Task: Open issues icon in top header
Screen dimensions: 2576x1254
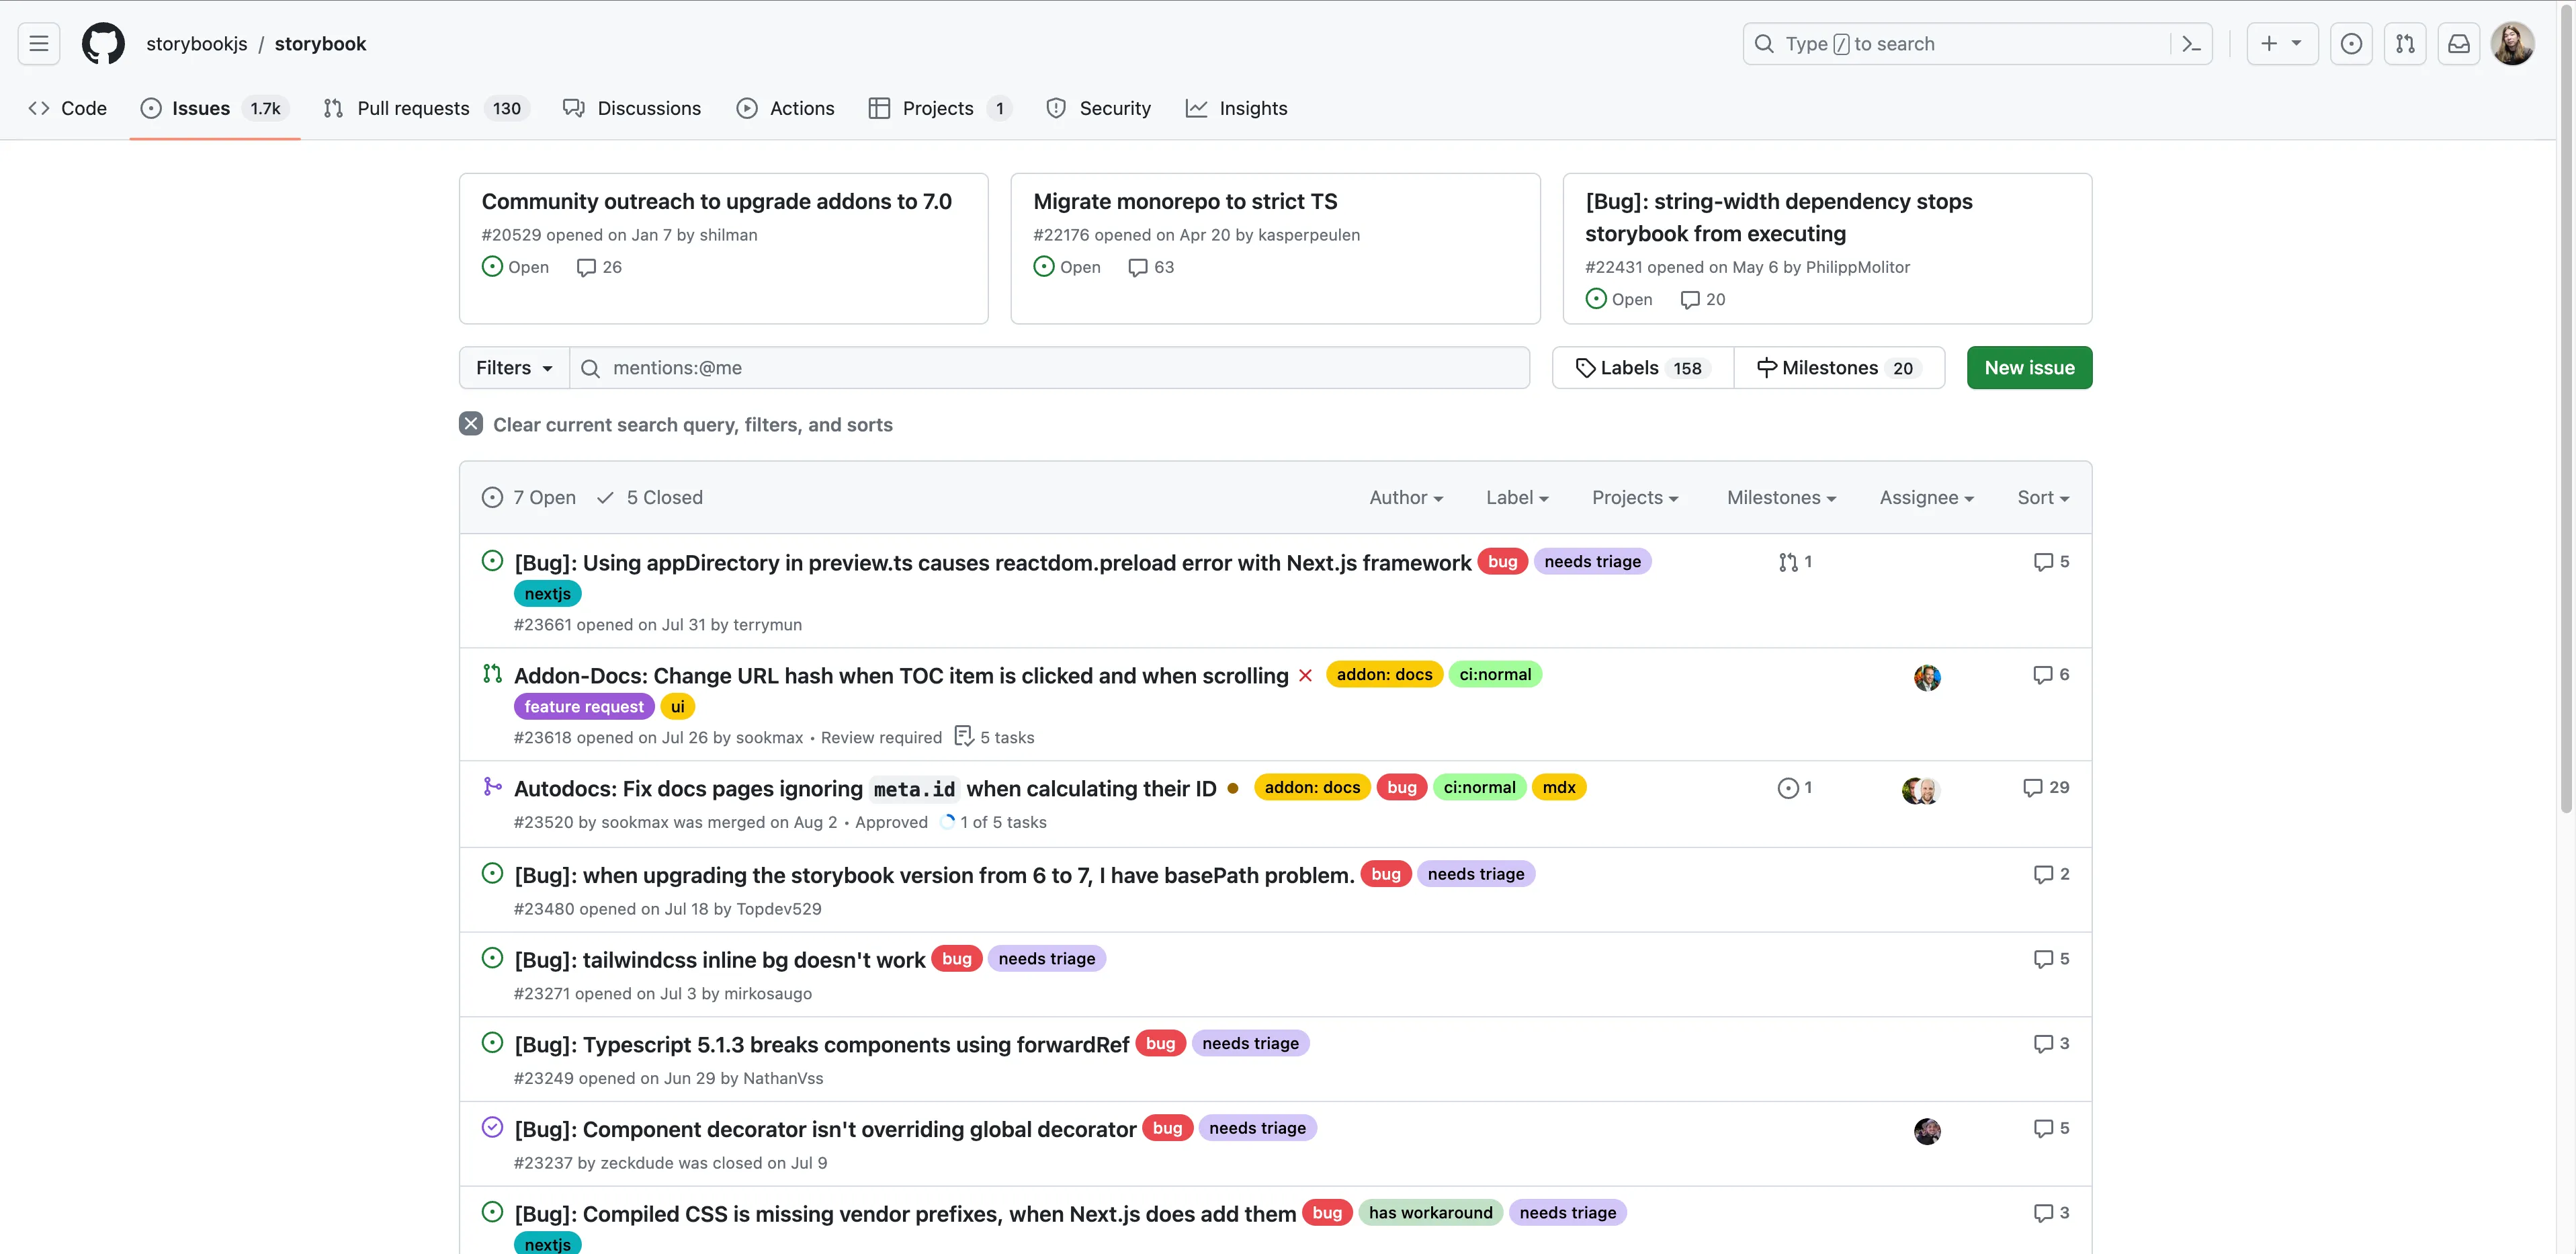Action: (2351, 44)
